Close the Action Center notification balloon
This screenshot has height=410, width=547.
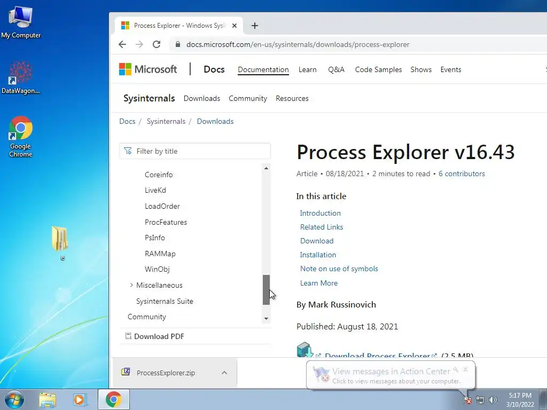pyautogui.click(x=465, y=369)
